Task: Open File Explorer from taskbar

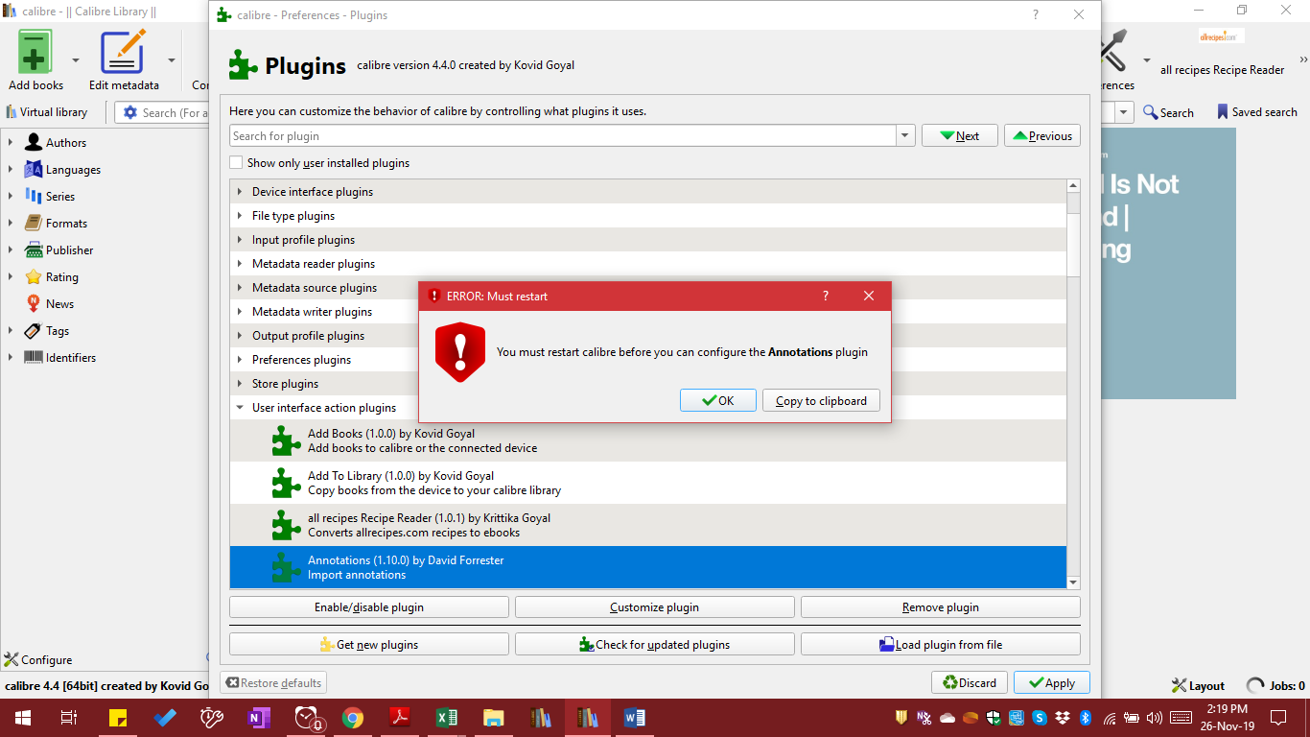Action: point(494,718)
